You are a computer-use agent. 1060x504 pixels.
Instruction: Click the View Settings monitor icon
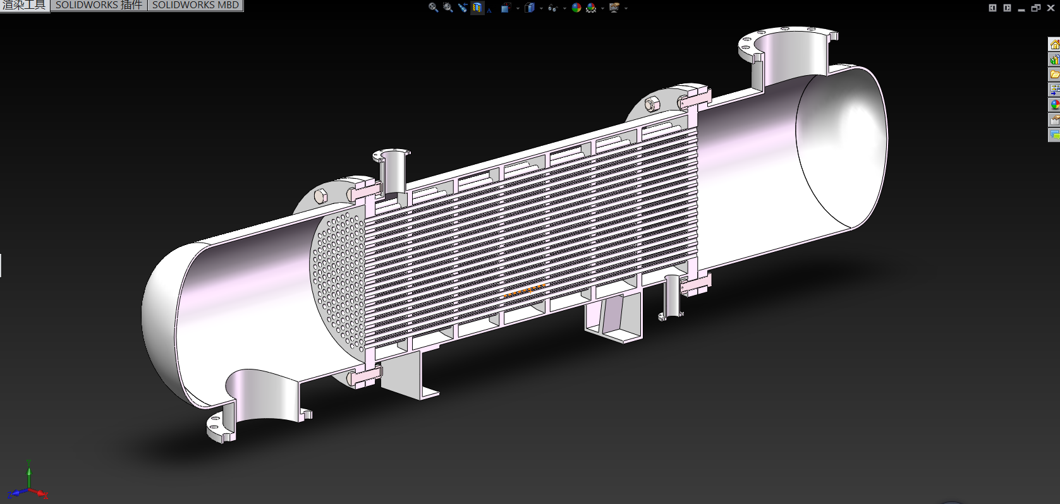[614, 8]
